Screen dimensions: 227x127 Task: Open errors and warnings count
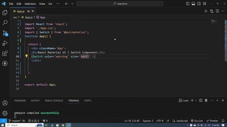pyautogui.click(x=34, y=121)
